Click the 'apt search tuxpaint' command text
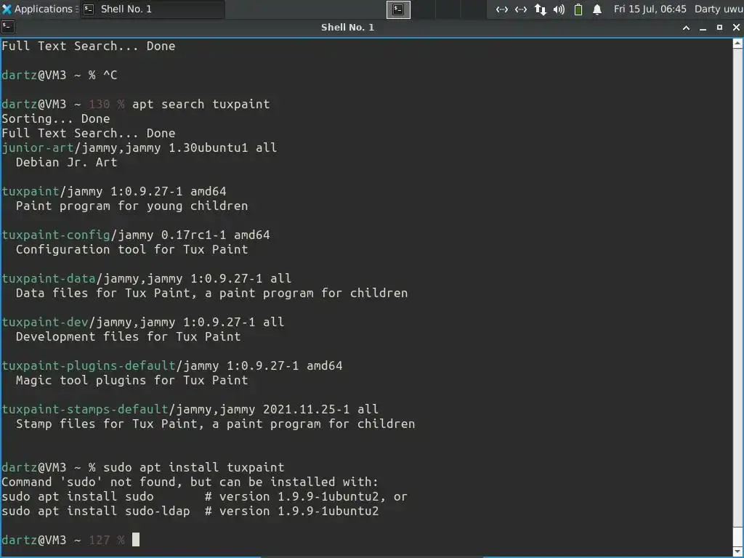 pyautogui.click(x=201, y=104)
